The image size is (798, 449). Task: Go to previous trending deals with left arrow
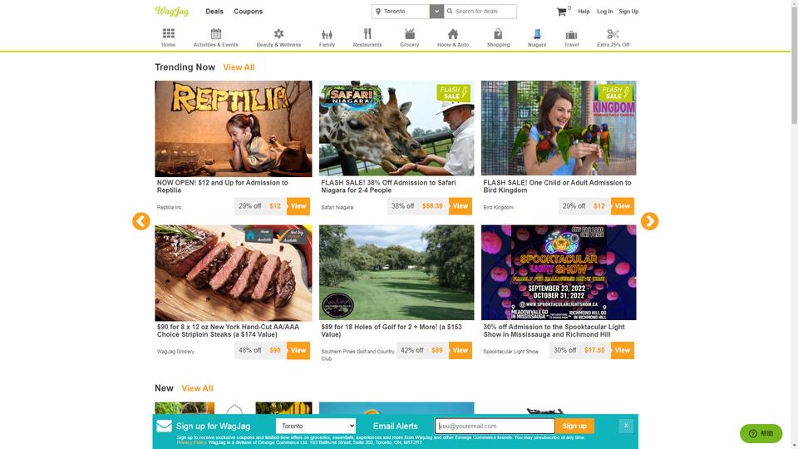[x=141, y=221]
